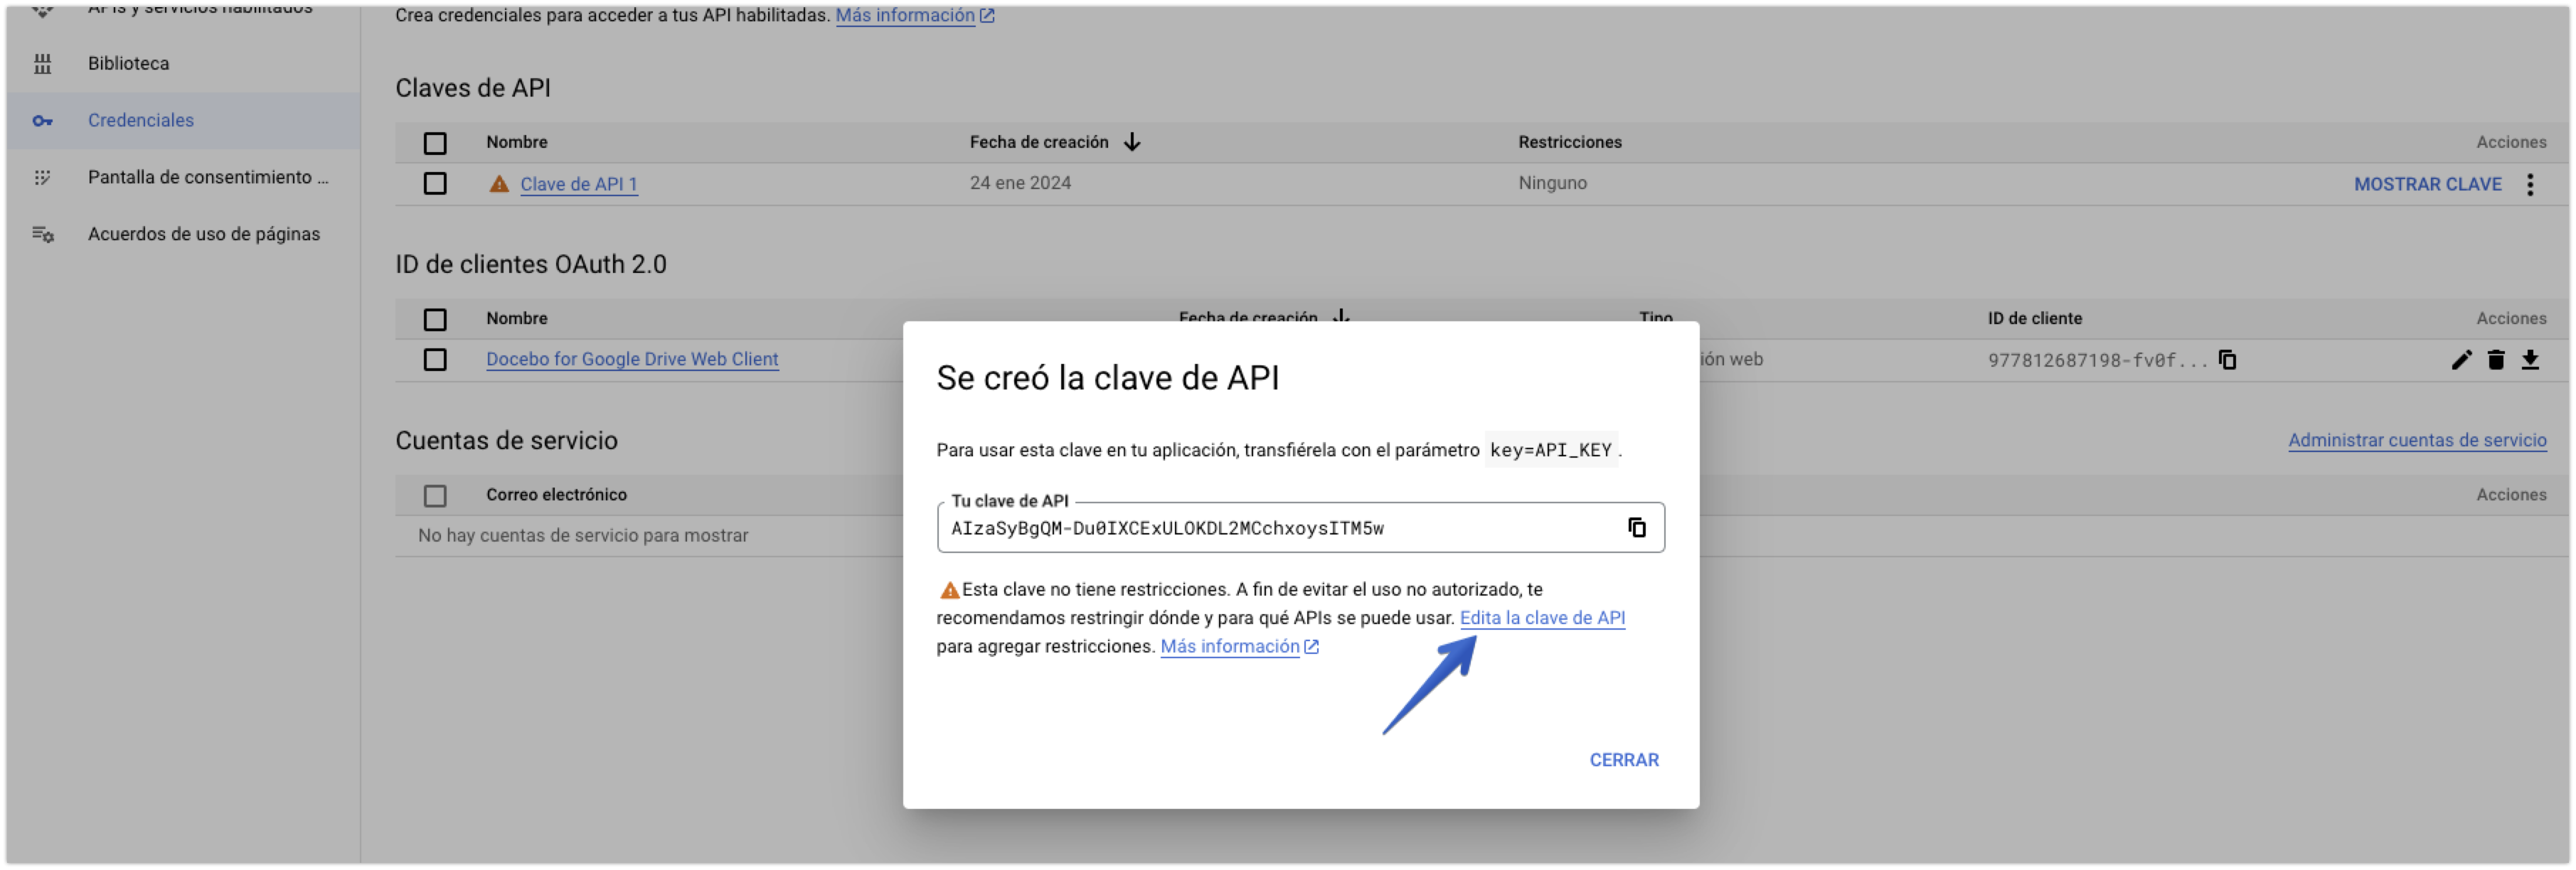The width and height of the screenshot is (2576, 870).
Task: Edit the Docebo OAuth client with the pencil
Action: (2461, 360)
